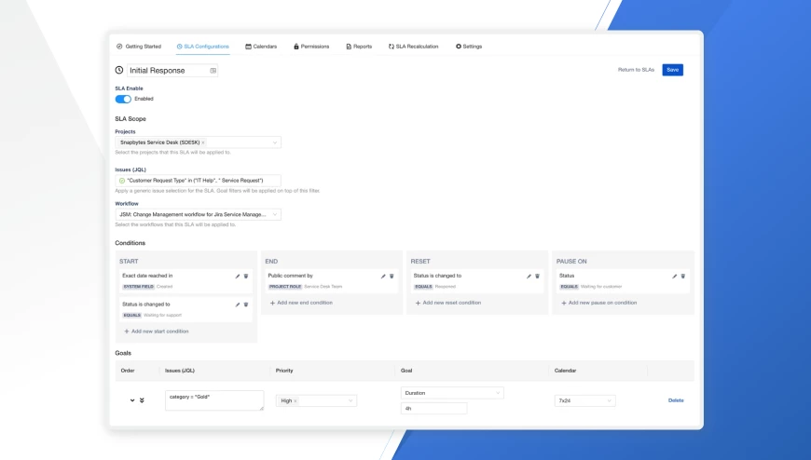Click the Settings tab gear icon
The height and width of the screenshot is (460, 811).
[x=459, y=47]
